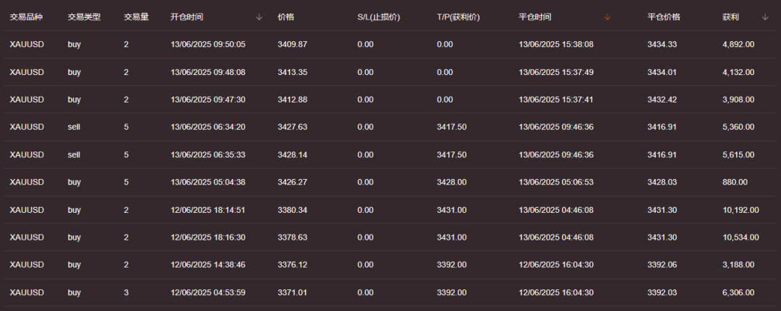Select profit value 4,892.00
Image resolution: width=781 pixels, height=311 pixels.
[x=738, y=44]
